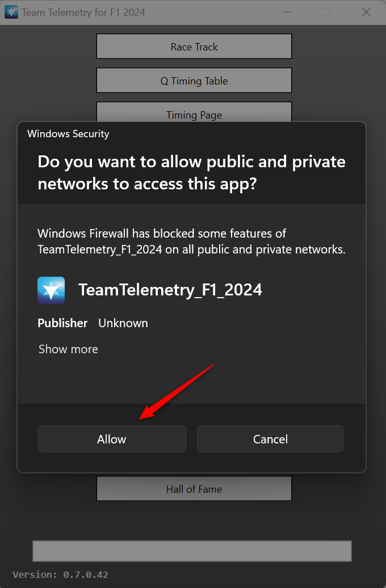The image size is (386, 588).
Task: Click the Publisher label
Action: (62, 323)
